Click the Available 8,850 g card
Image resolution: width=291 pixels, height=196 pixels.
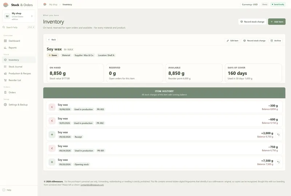[x=194, y=73]
